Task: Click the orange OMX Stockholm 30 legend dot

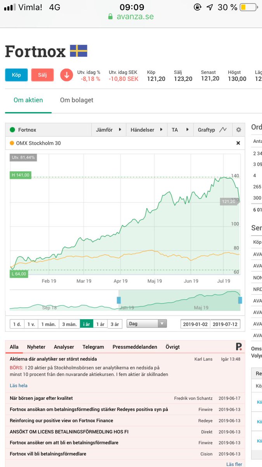Action: point(12,143)
